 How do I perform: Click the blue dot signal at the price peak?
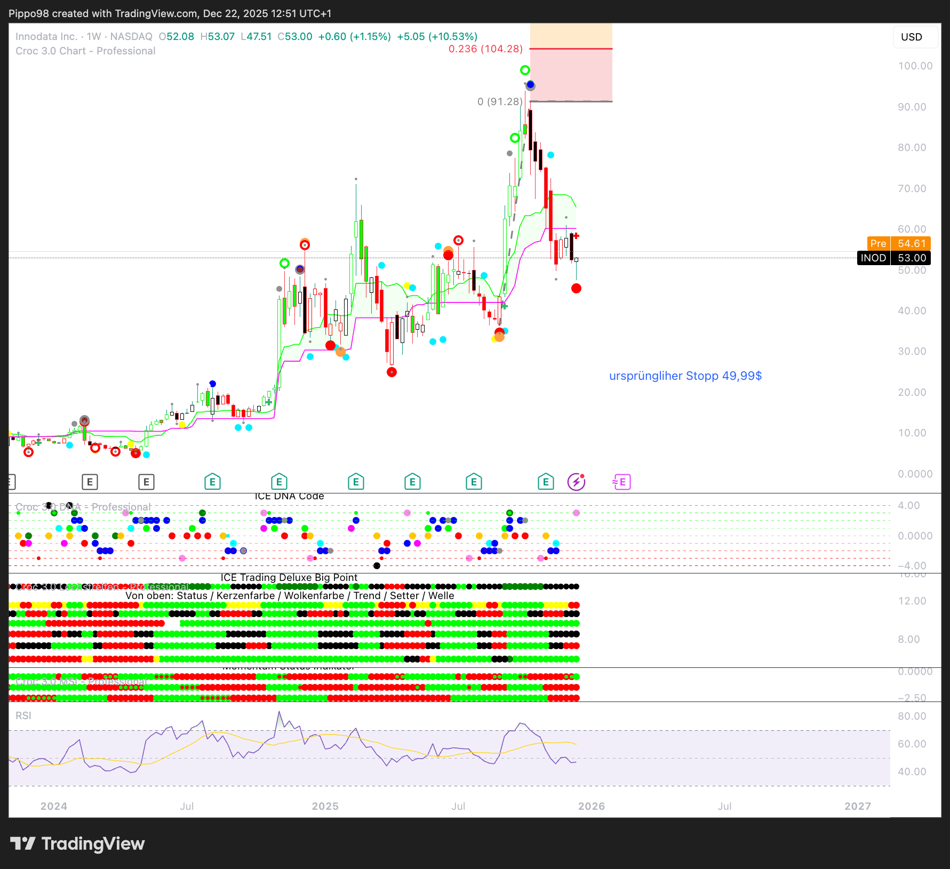[530, 85]
